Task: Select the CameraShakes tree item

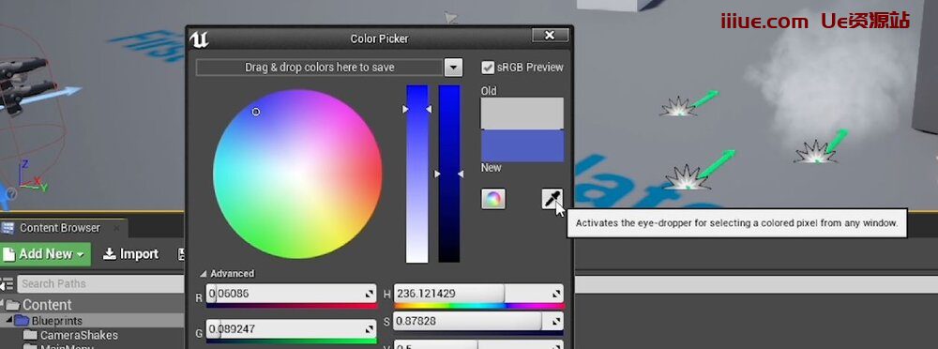Action: coord(79,335)
